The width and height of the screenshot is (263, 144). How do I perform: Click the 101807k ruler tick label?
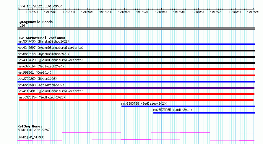click(x=216, y=12)
